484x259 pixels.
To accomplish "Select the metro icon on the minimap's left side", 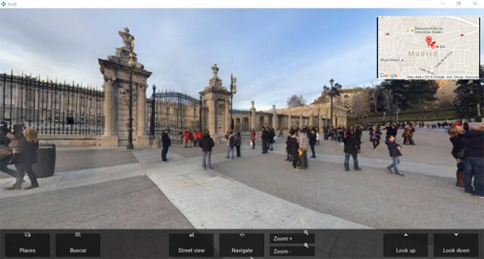I will click(388, 34).
